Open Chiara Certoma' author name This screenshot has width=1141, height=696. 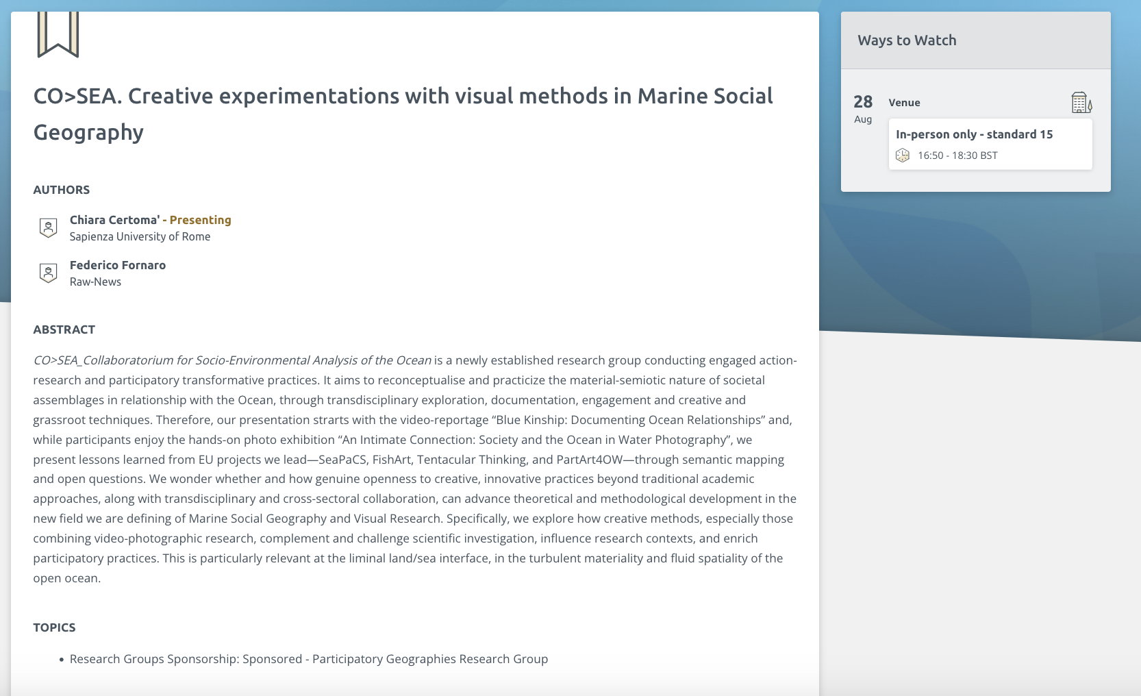click(114, 220)
